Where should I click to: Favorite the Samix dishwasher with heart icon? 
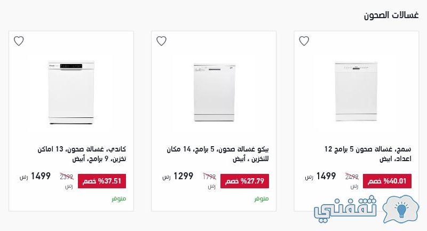tap(304, 41)
